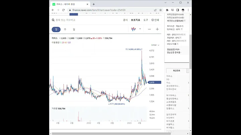
Task: Open 한국비엔씨 in the recent list
Action: 171,89
